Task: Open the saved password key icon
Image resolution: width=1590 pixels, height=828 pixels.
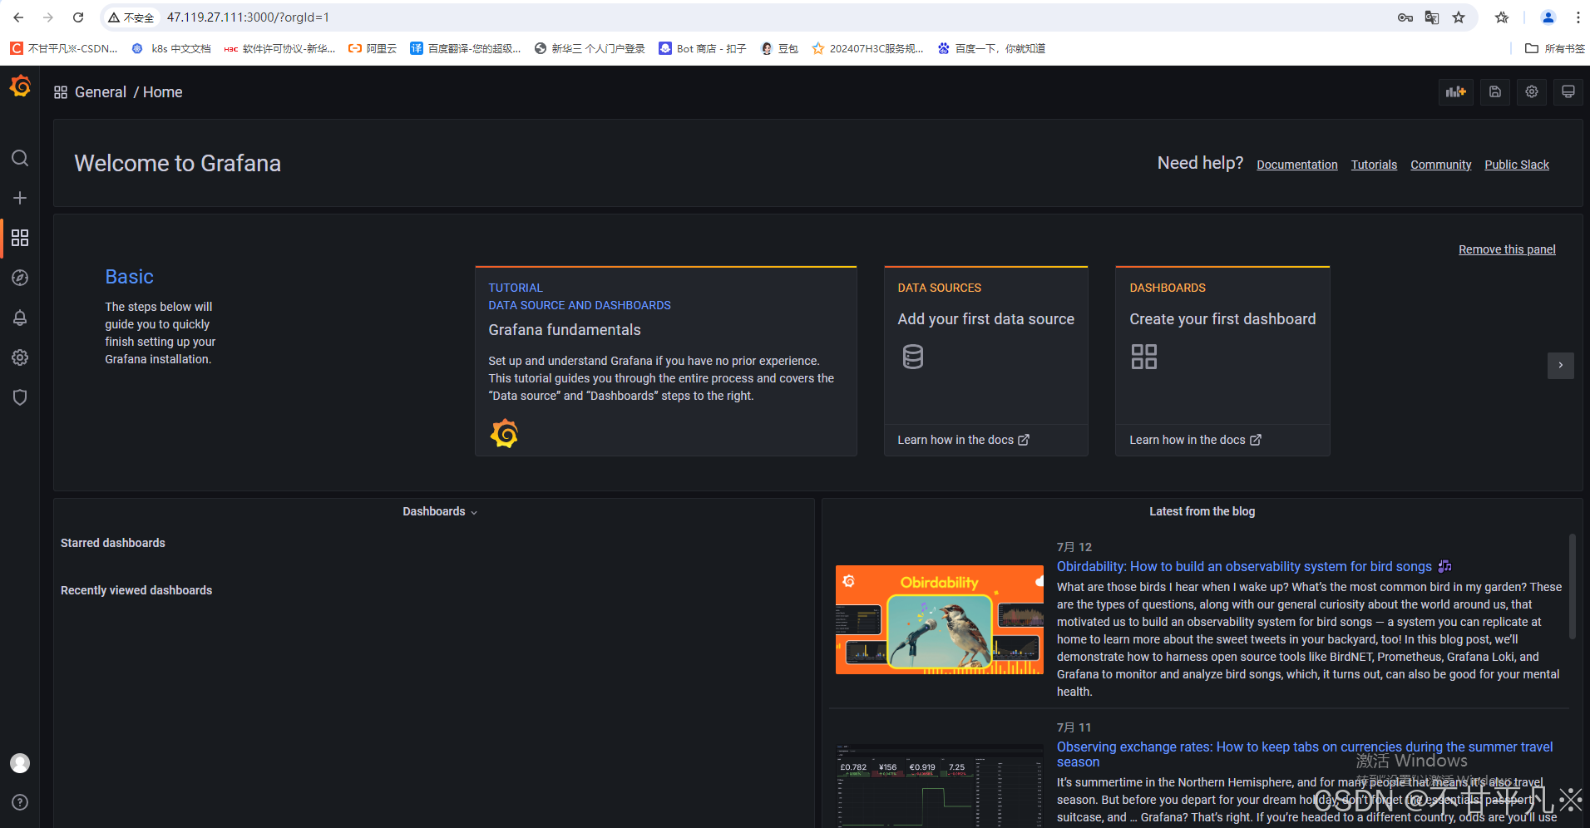Action: point(1405,17)
